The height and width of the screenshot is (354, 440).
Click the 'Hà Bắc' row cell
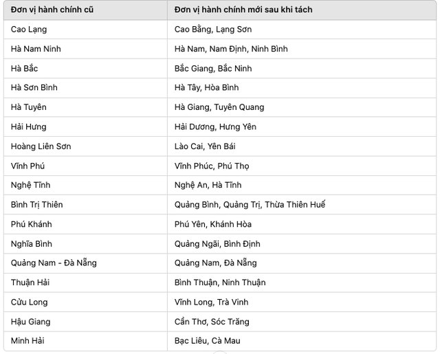click(25, 68)
